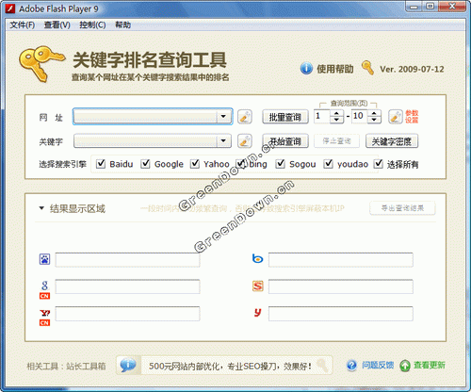The height and width of the screenshot is (392, 471).
Task: Collapse the 结果显示区域 results section
Action: [41, 208]
